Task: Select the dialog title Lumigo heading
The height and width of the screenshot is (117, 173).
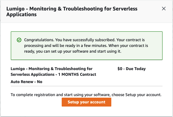Action: (72, 11)
